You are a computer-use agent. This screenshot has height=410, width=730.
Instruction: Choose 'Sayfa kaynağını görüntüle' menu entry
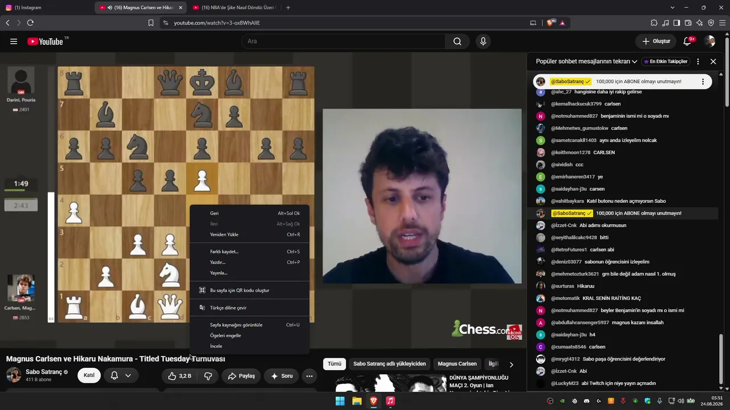[250, 325]
